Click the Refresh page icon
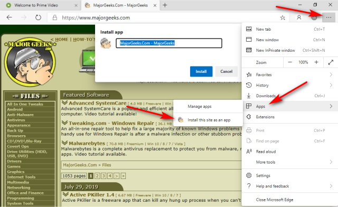The height and width of the screenshot is (207, 338). (x=38, y=17)
